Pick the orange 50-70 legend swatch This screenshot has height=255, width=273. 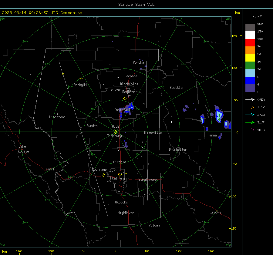click(250, 50)
